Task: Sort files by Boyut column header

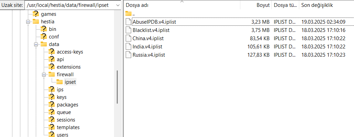Action: 256,5
